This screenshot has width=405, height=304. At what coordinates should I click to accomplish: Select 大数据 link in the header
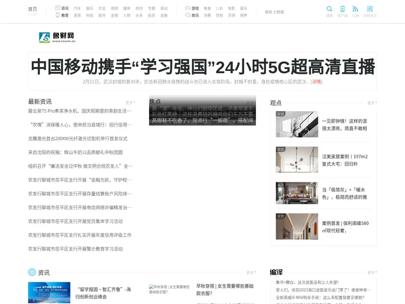point(278,12)
